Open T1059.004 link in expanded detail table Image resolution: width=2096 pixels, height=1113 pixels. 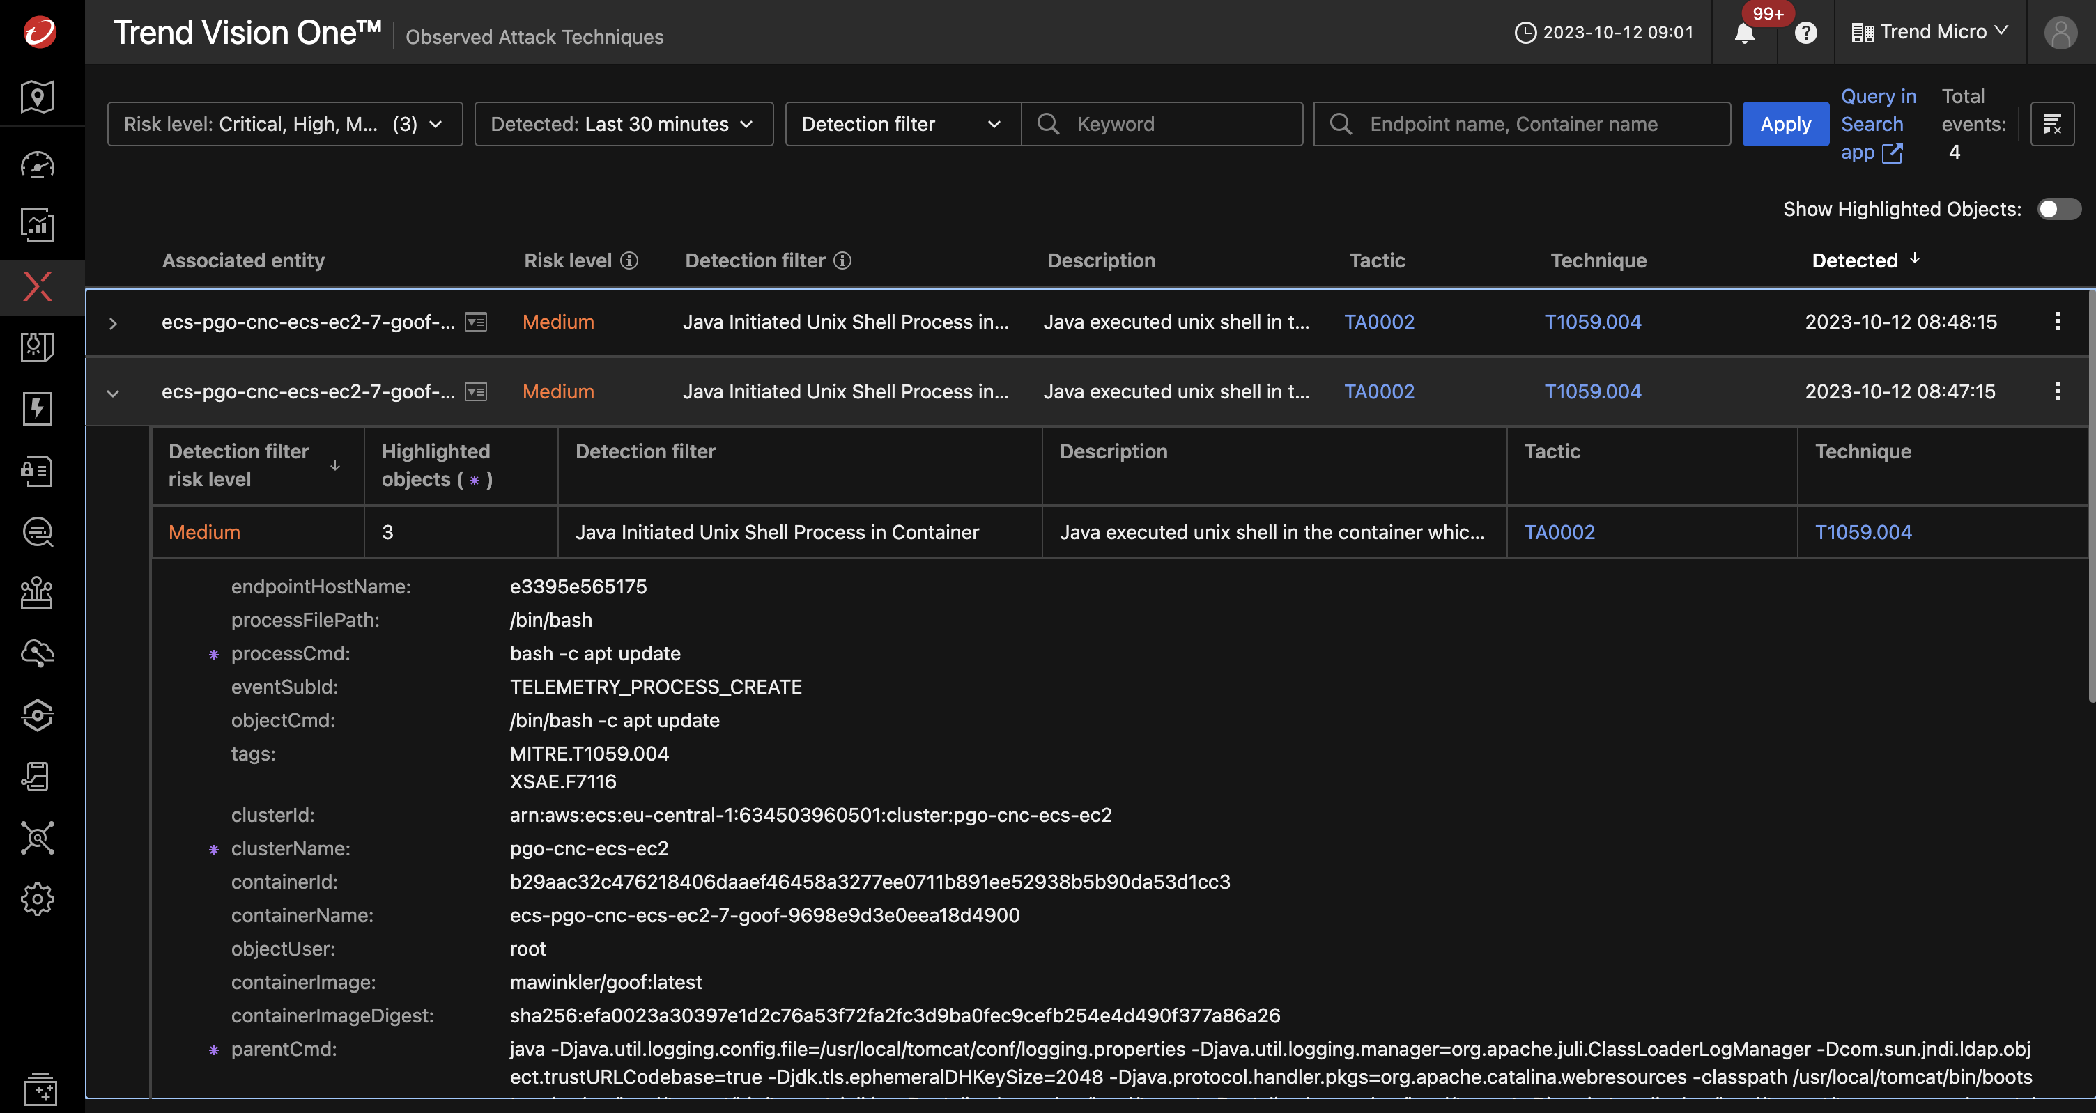[1863, 532]
